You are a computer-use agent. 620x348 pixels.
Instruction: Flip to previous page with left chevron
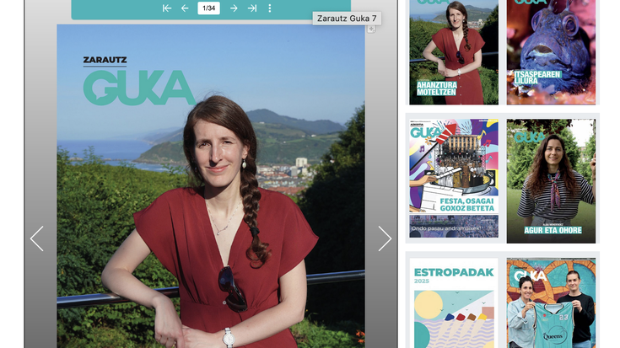point(37,238)
